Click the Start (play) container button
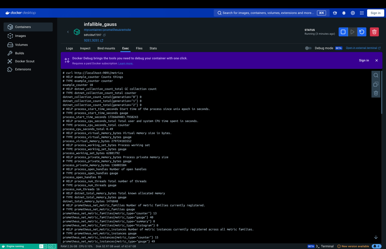Screen dimensions: 386x249 point(352,32)
